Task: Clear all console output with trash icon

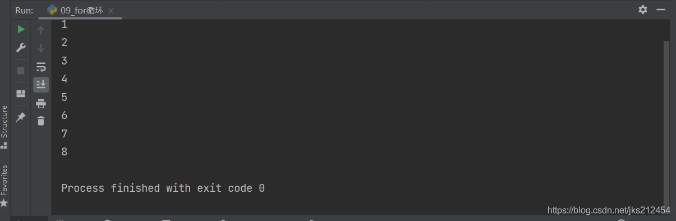Action: [x=41, y=121]
